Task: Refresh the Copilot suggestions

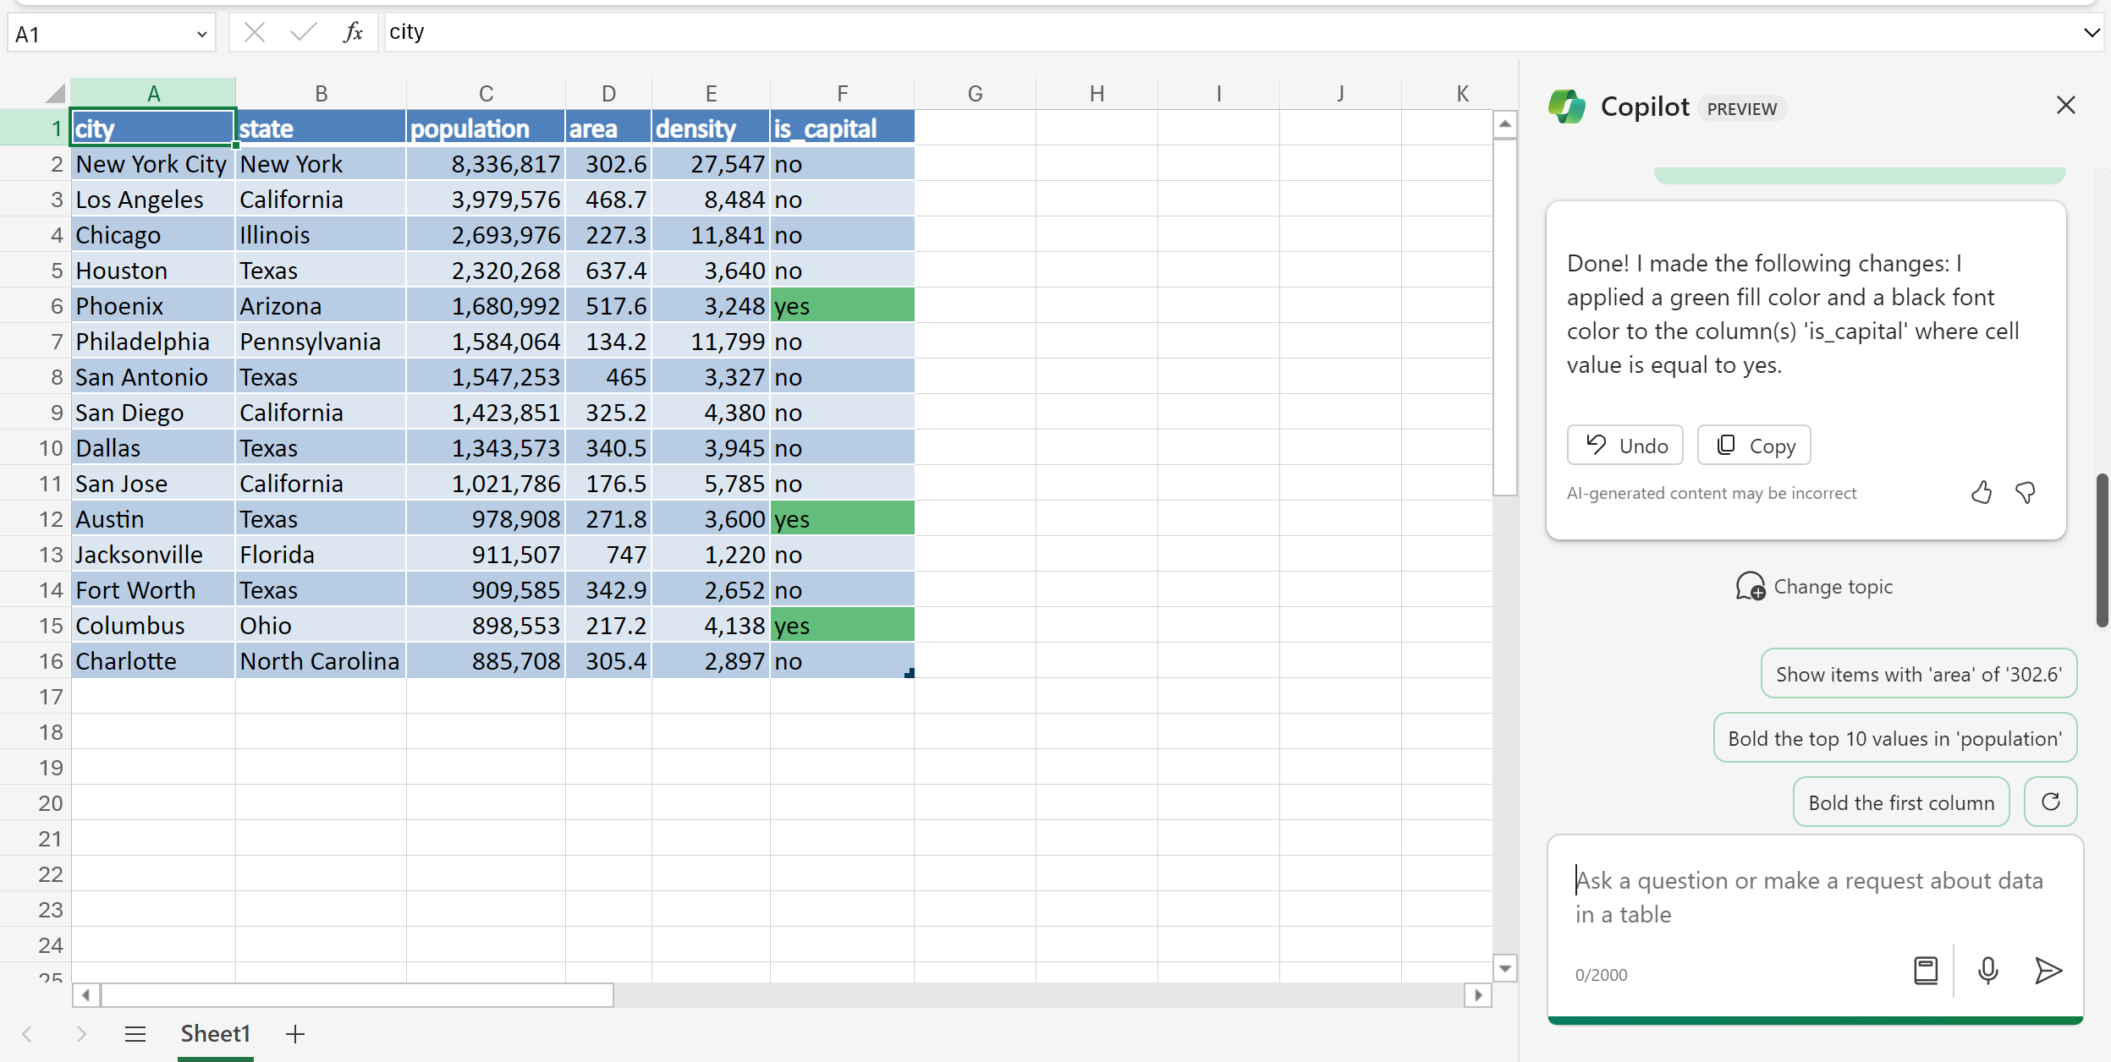Action: pyautogui.click(x=2050, y=802)
